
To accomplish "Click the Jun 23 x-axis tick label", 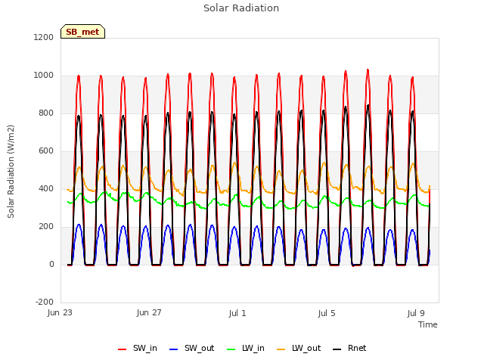I will click(x=60, y=312).
